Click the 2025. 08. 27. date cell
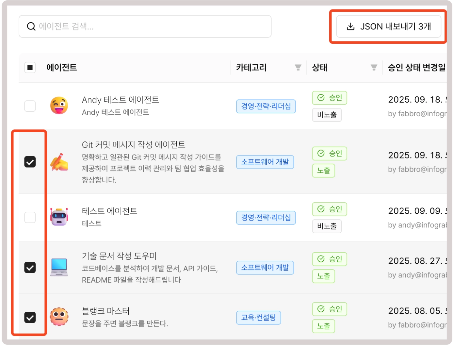The width and height of the screenshot is (454, 345). 417,261
